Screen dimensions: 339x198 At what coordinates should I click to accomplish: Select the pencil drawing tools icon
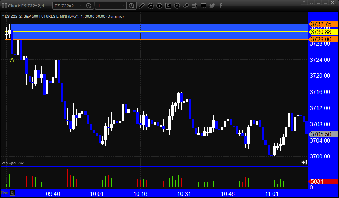click(x=142, y=6)
